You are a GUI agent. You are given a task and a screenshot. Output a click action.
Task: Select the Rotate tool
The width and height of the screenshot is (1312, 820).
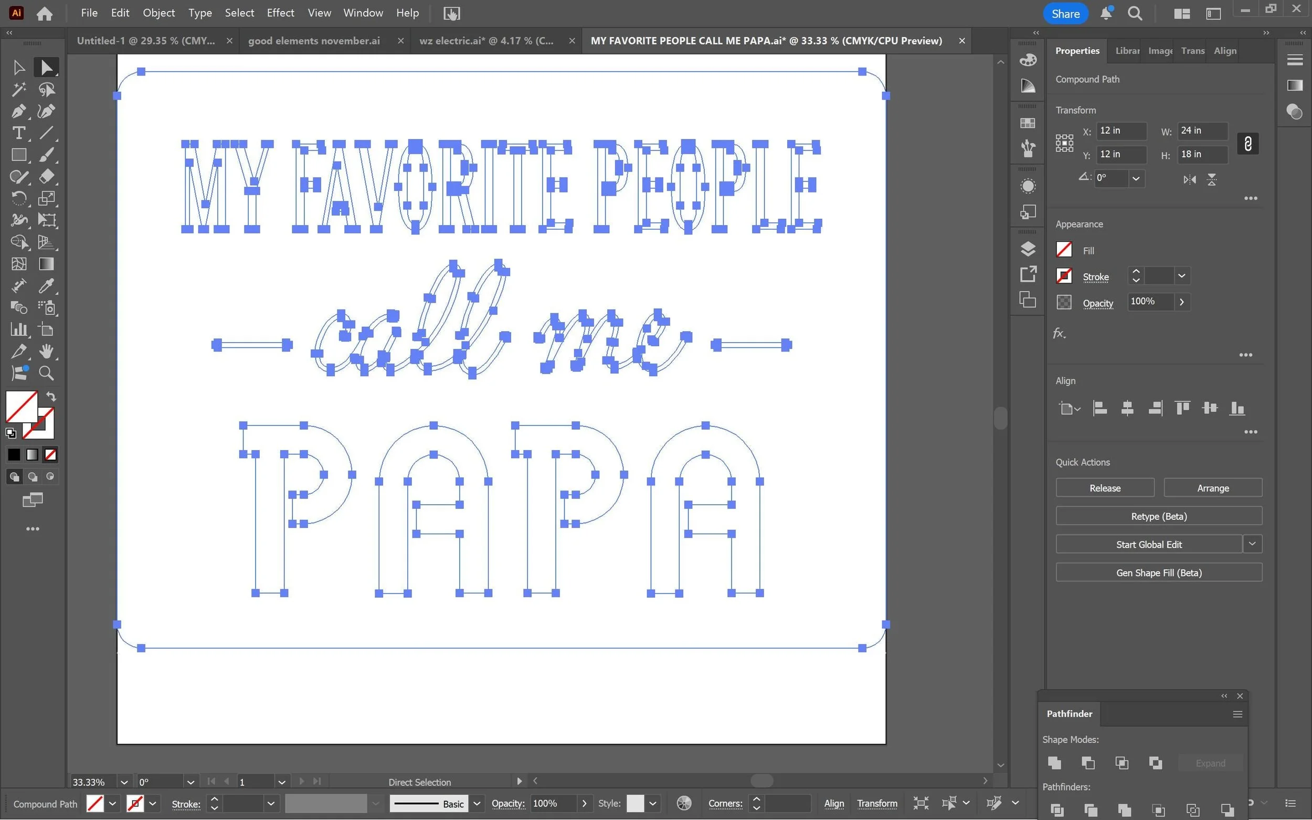(18, 198)
